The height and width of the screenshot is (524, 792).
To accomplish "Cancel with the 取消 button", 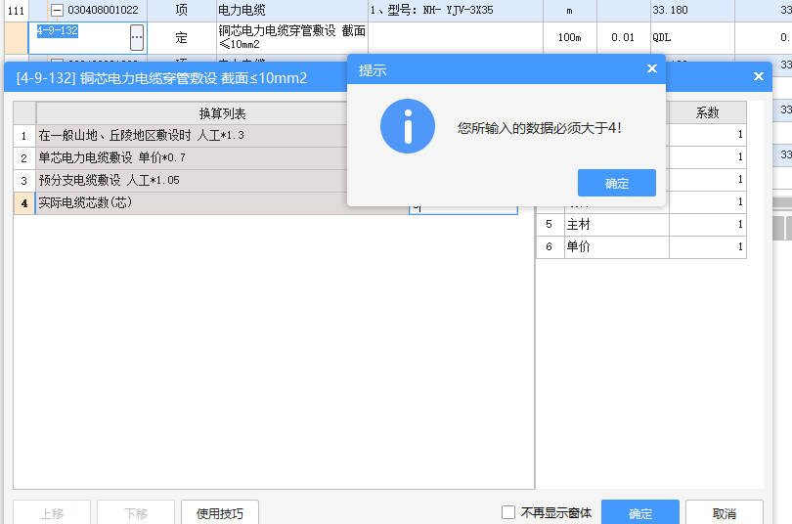I will click(724, 513).
